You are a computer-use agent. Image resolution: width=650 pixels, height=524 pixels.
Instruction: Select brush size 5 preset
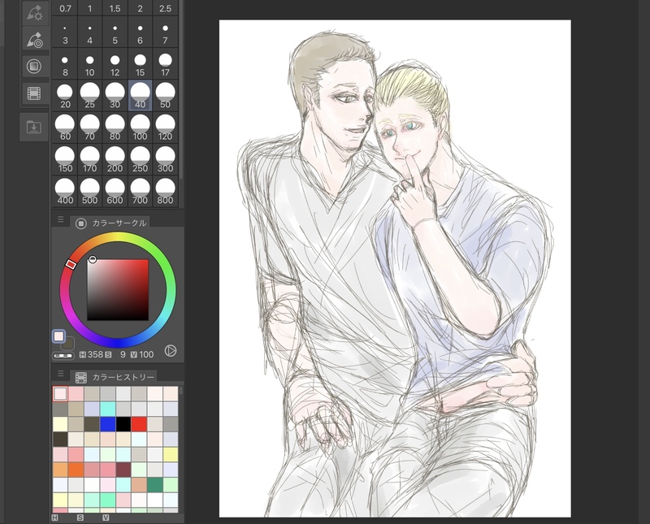point(115,33)
